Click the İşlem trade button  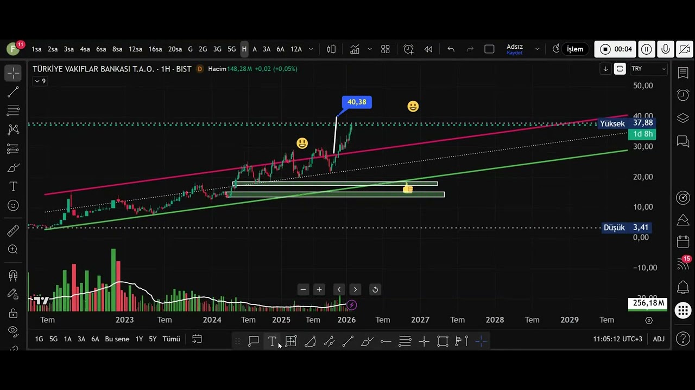575,49
